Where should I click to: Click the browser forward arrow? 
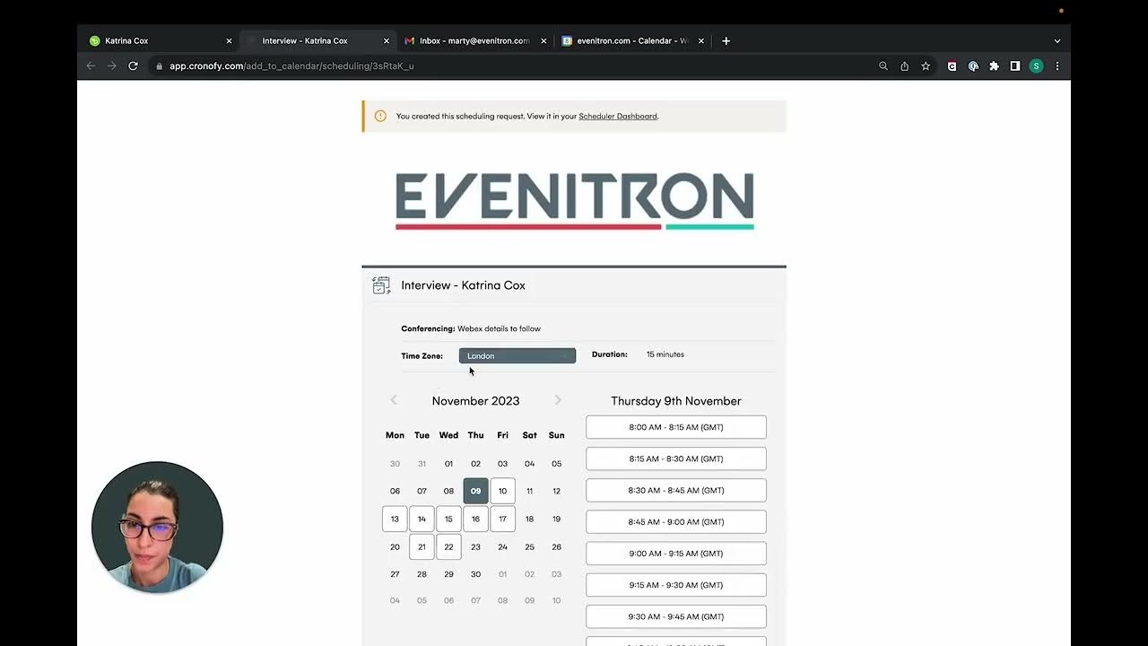(x=111, y=65)
